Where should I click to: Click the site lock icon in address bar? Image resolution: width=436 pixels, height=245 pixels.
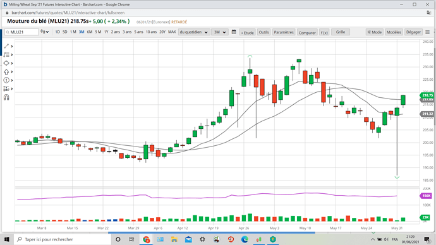coord(7,13)
